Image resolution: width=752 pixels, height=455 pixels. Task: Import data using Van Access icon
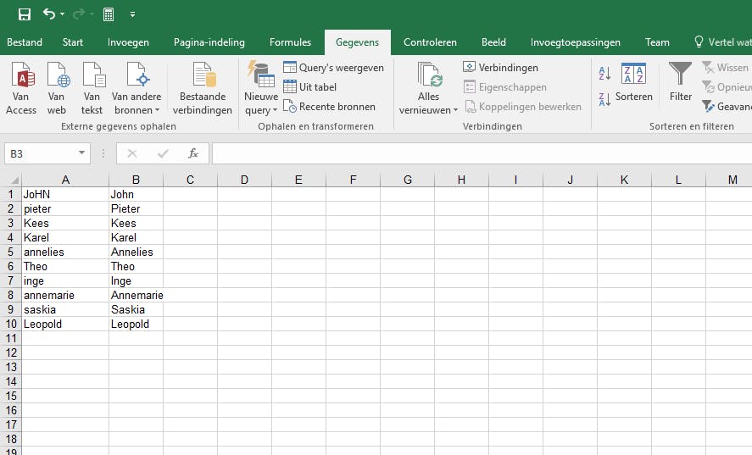click(21, 89)
